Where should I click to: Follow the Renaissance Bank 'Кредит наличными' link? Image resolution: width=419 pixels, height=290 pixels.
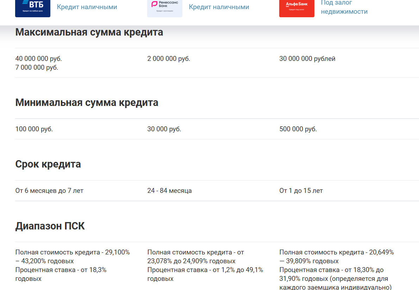tap(219, 7)
